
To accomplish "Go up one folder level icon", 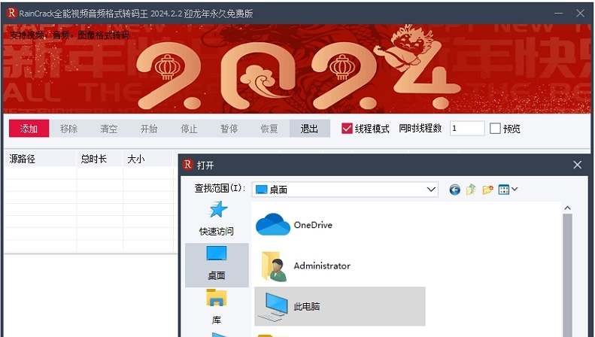I will 471,190.
